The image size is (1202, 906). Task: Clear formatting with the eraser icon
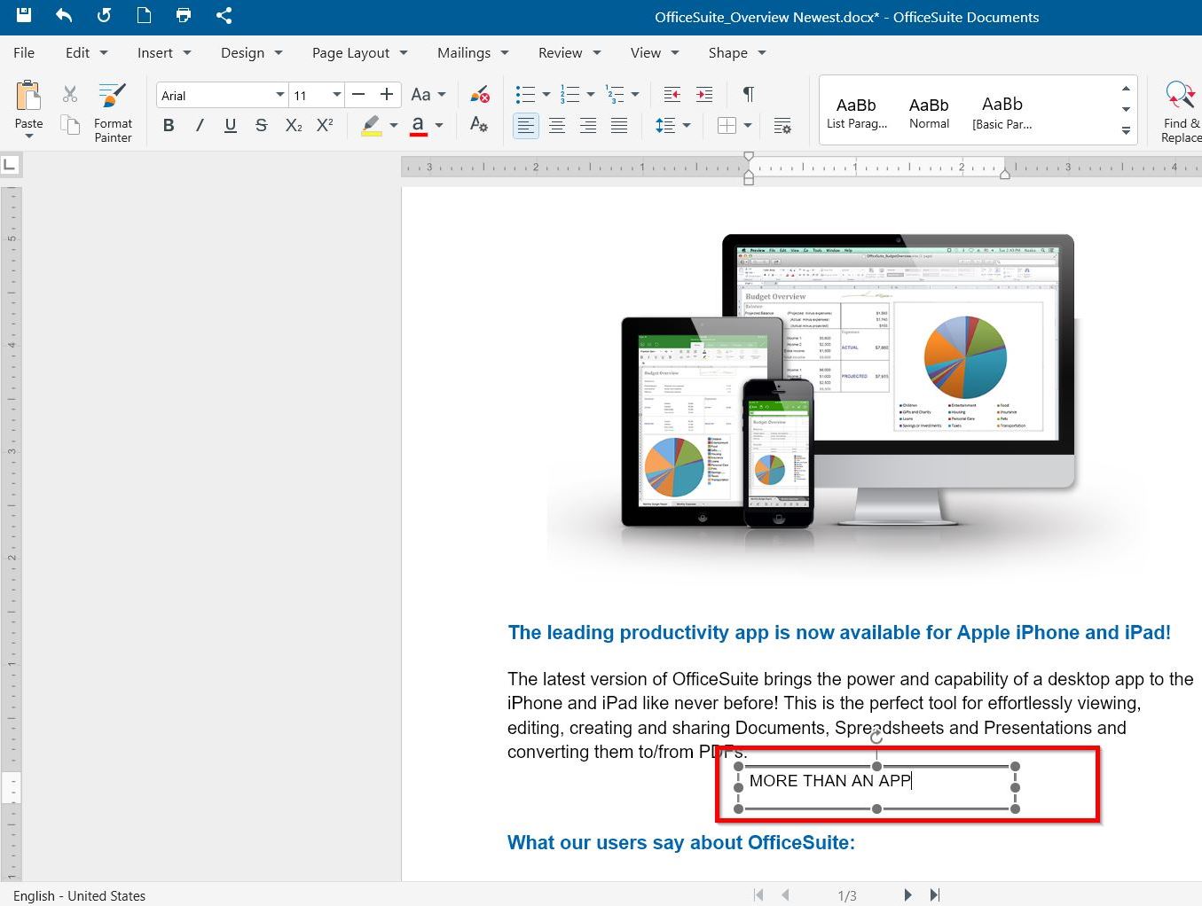tap(479, 94)
